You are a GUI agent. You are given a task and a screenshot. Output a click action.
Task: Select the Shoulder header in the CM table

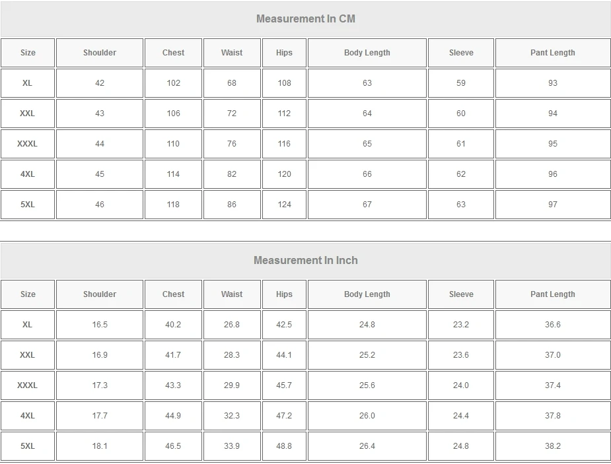click(x=100, y=53)
